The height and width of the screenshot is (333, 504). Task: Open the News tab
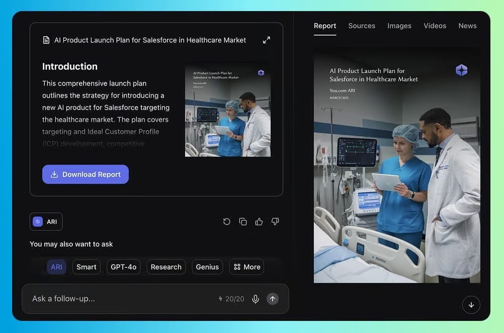[467, 26]
